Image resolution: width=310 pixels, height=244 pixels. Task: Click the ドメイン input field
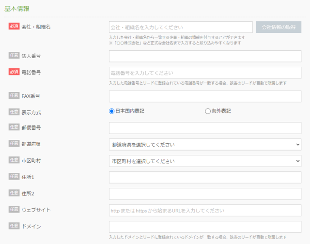click(205, 227)
